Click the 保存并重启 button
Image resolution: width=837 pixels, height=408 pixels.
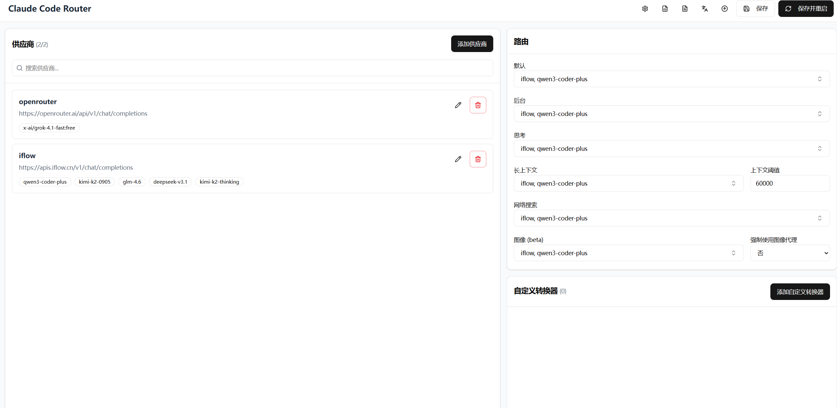click(806, 8)
